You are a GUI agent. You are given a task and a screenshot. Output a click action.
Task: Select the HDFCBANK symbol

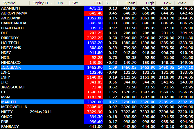pyautogui.click(x=11, y=48)
